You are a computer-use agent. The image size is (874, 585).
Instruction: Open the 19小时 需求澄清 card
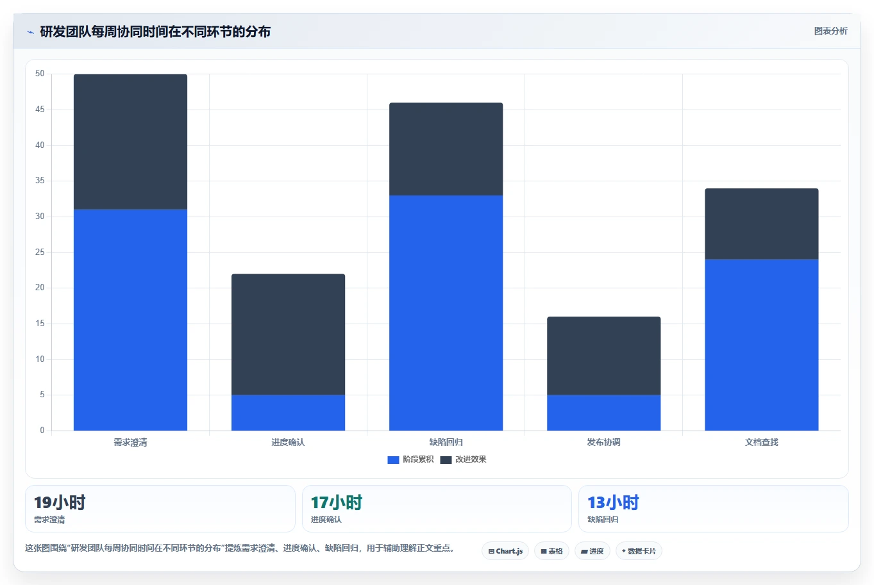coord(160,509)
